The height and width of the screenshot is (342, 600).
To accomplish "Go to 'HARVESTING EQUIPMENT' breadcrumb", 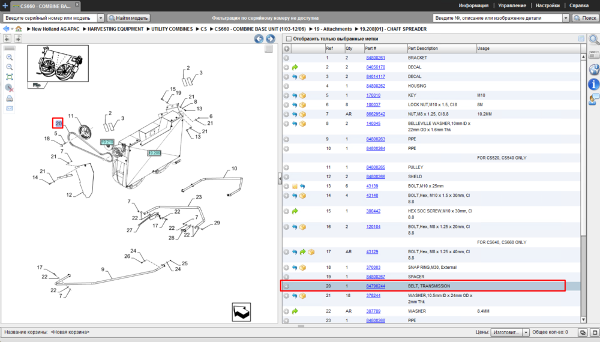I will (x=116, y=29).
